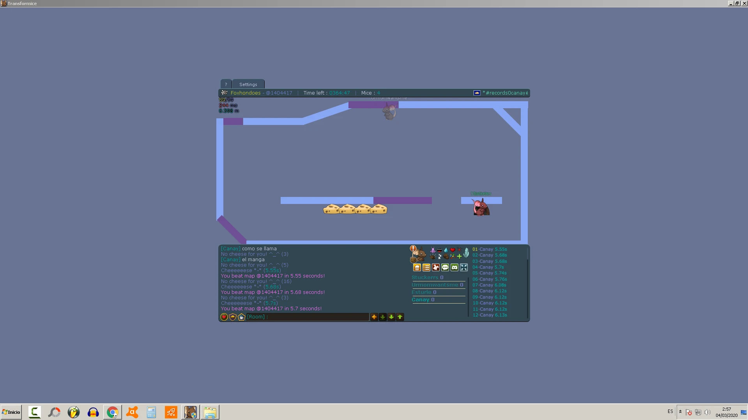Click the map author name Foxhondoes
748x420 pixels.
tap(246, 93)
